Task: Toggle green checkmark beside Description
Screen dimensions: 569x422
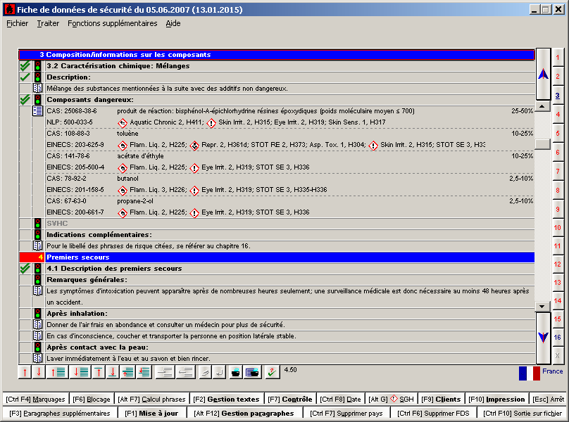Action: (25, 77)
